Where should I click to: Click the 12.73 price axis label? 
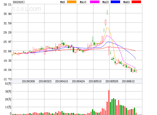tap(6, 79)
